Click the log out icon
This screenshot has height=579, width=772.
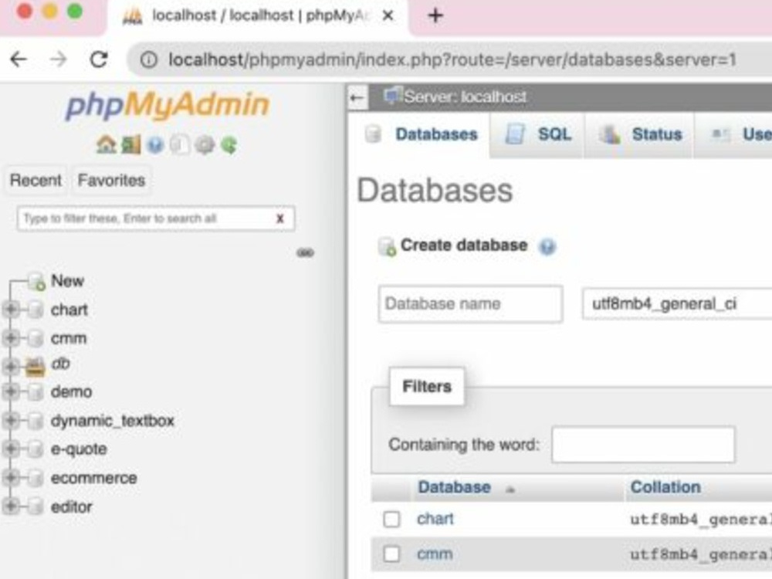pyautogui.click(x=131, y=145)
